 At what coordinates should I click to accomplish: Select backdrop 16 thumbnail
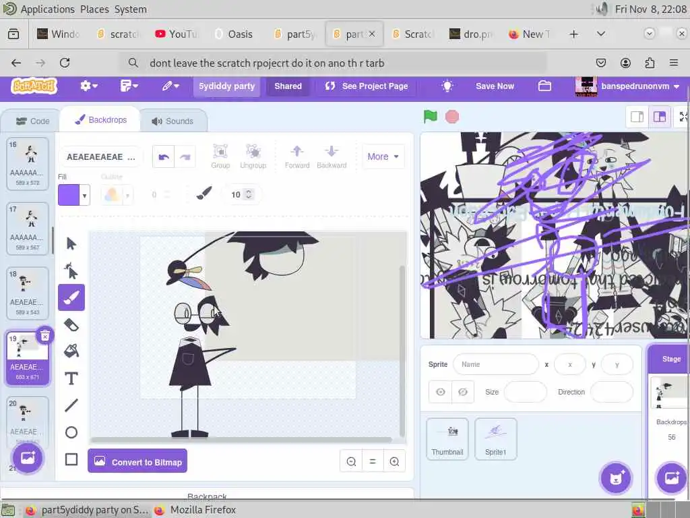[27, 163]
